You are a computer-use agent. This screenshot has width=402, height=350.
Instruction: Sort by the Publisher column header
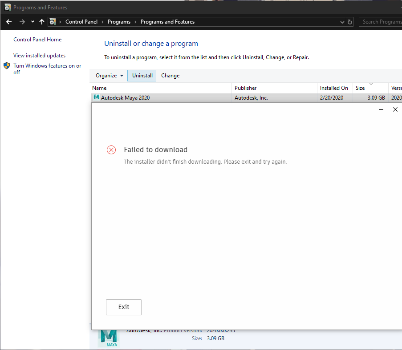point(274,88)
